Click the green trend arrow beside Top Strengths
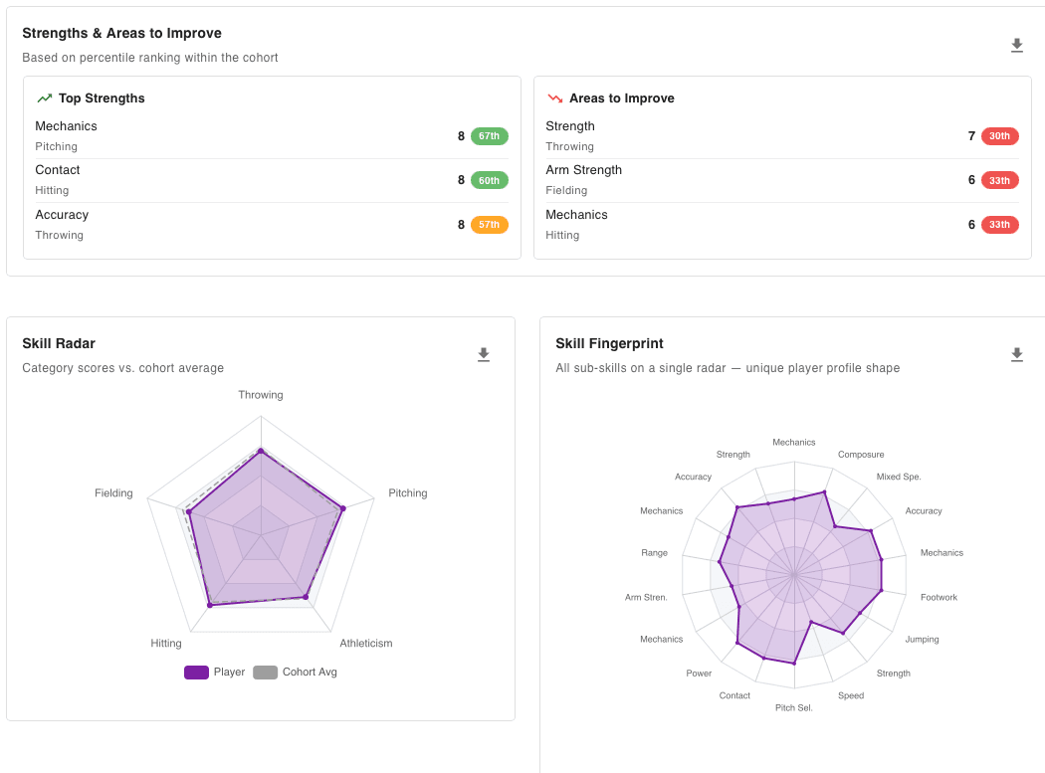 [44, 97]
